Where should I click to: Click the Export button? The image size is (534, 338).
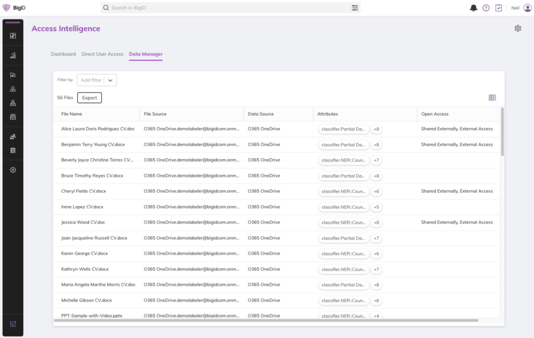pyautogui.click(x=90, y=97)
